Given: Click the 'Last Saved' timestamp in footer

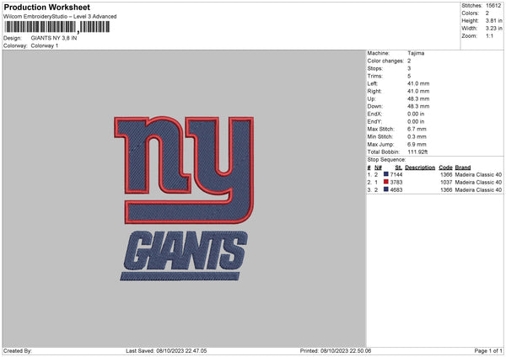Looking at the screenshot, I should coord(166,351).
